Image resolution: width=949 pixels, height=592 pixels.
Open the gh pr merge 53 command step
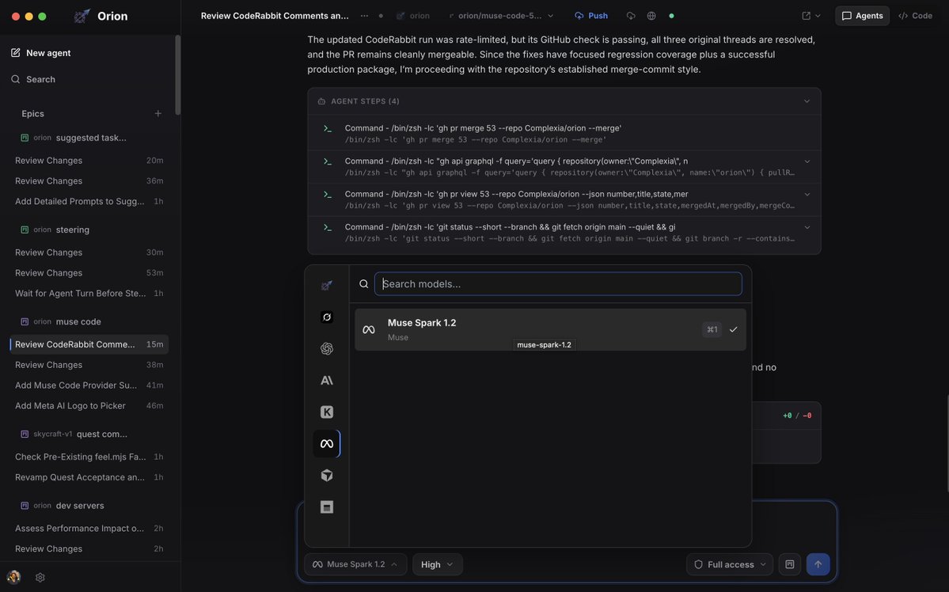(x=564, y=133)
